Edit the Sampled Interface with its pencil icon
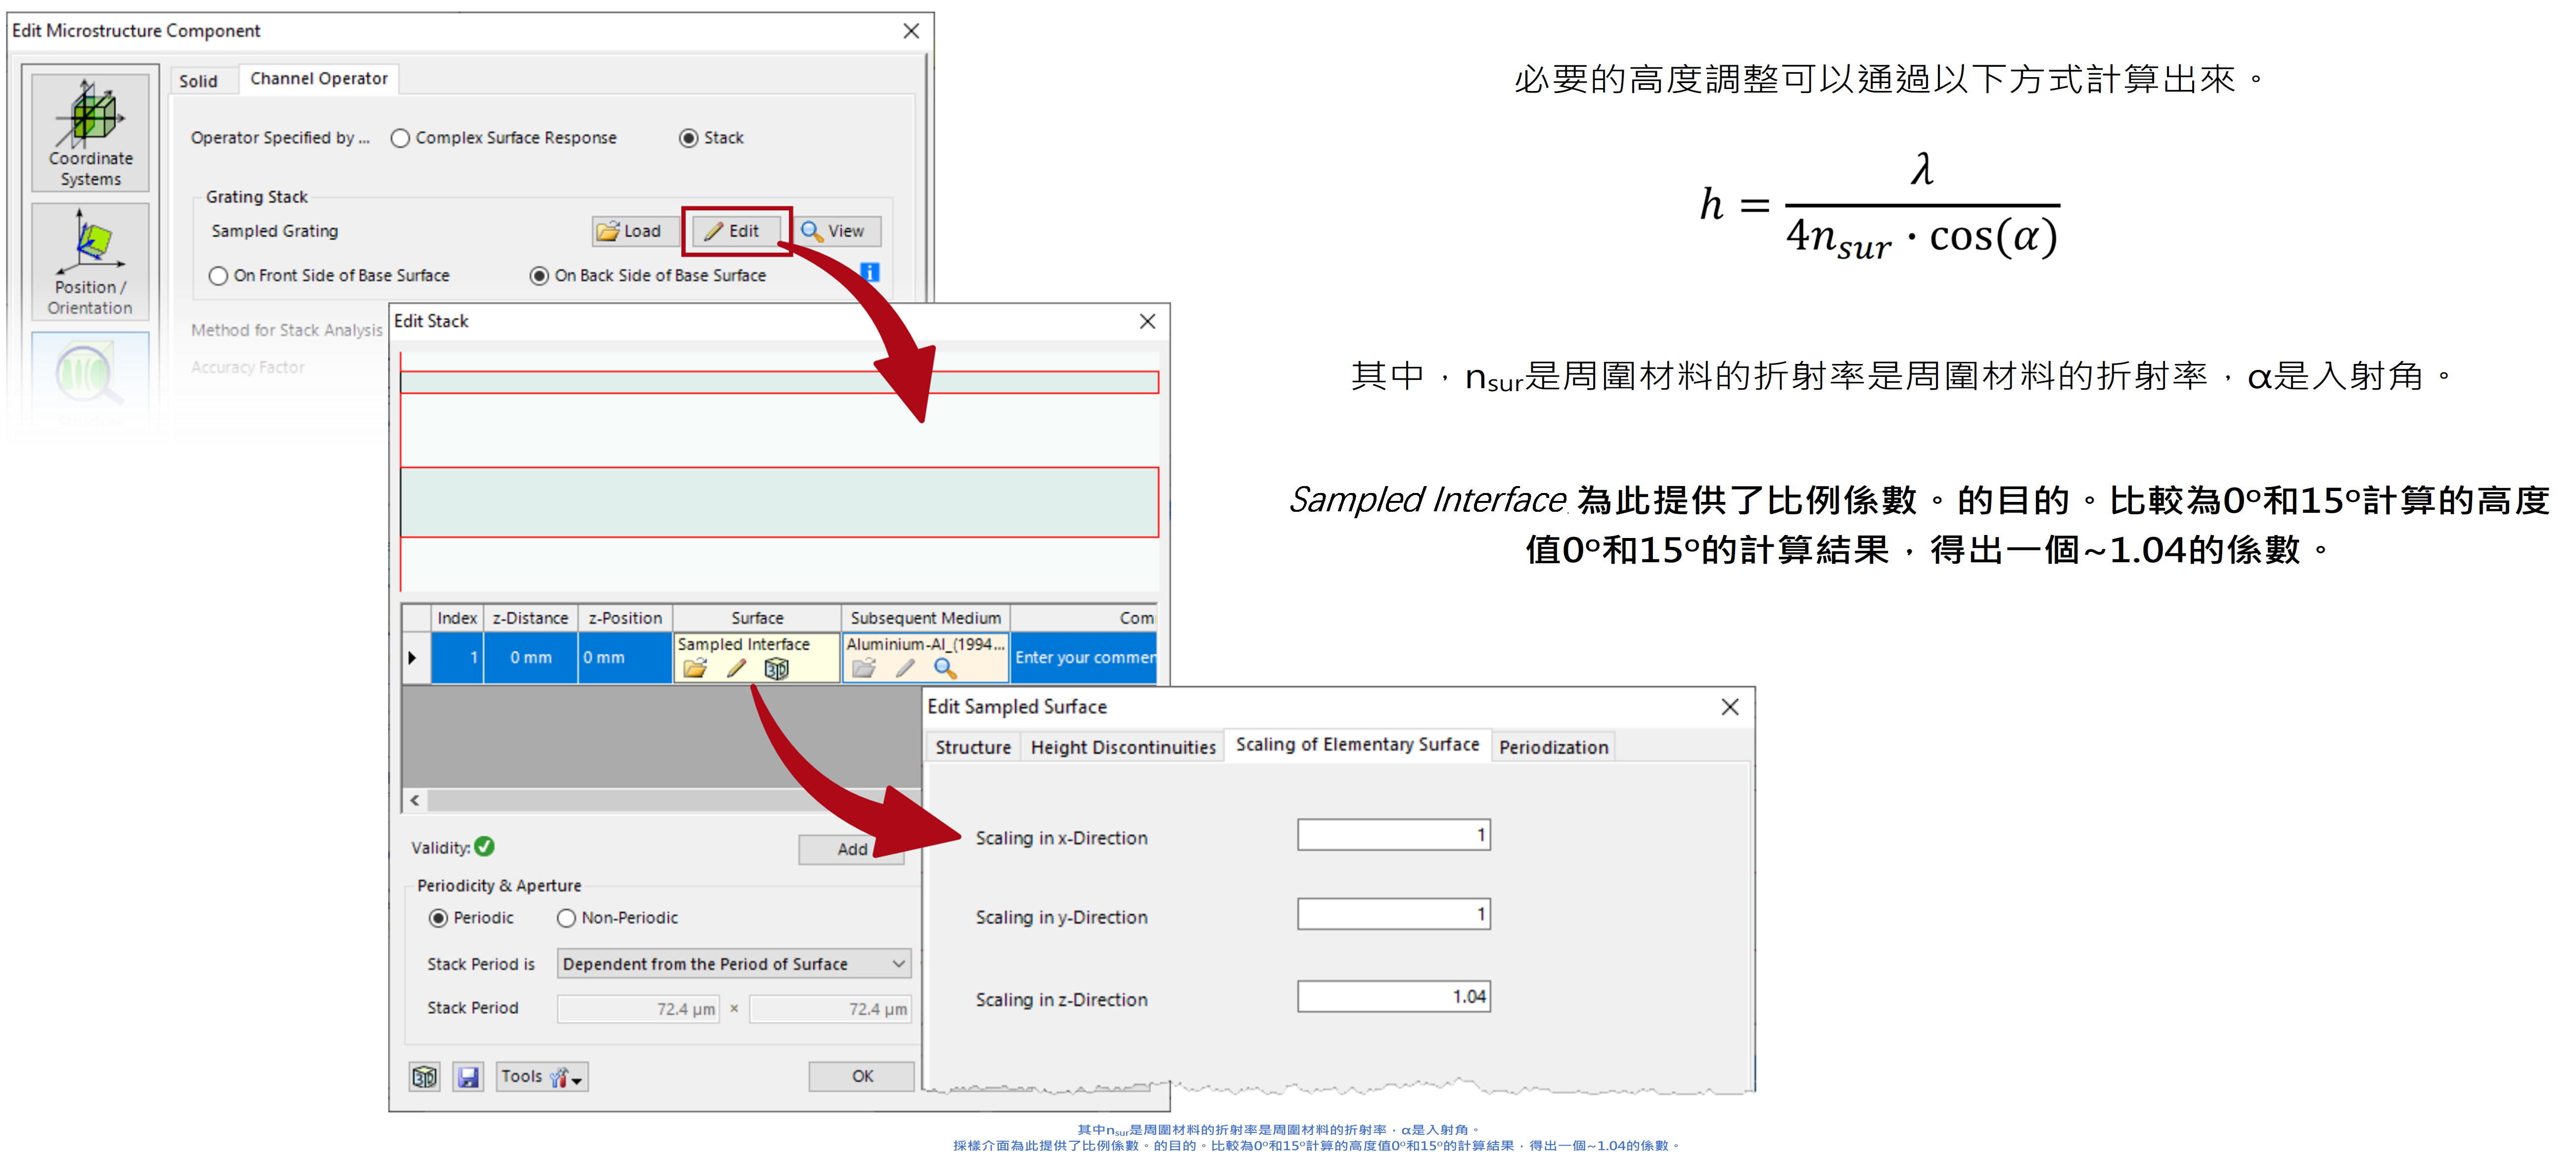The width and height of the screenshot is (2576, 1167). click(736, 668)
